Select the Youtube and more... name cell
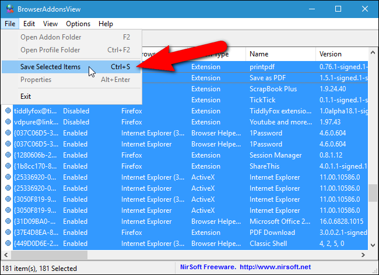 280,122
